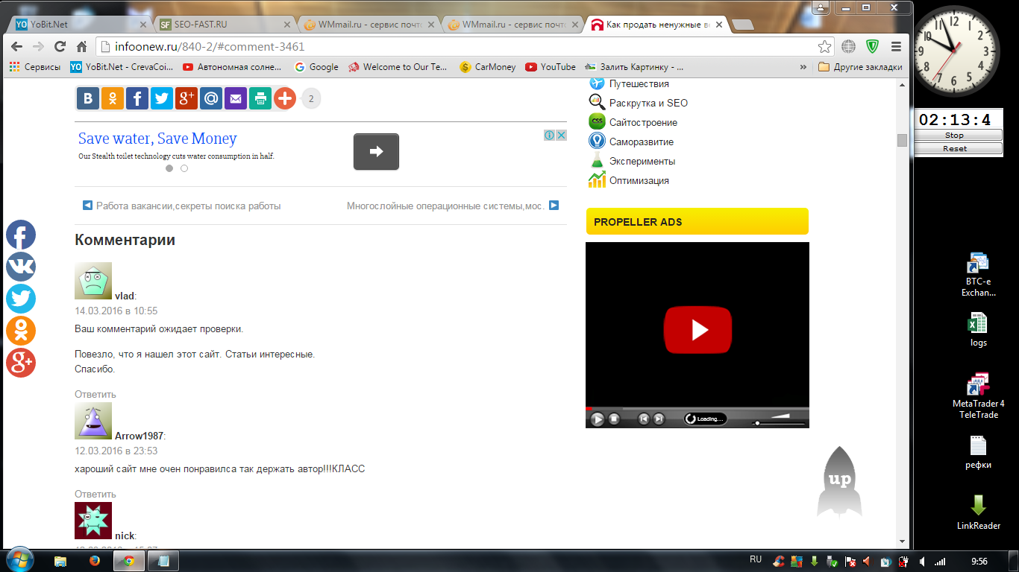Share via the square Google+ icon
The image size is (1019, 572).
pos(186,98)
